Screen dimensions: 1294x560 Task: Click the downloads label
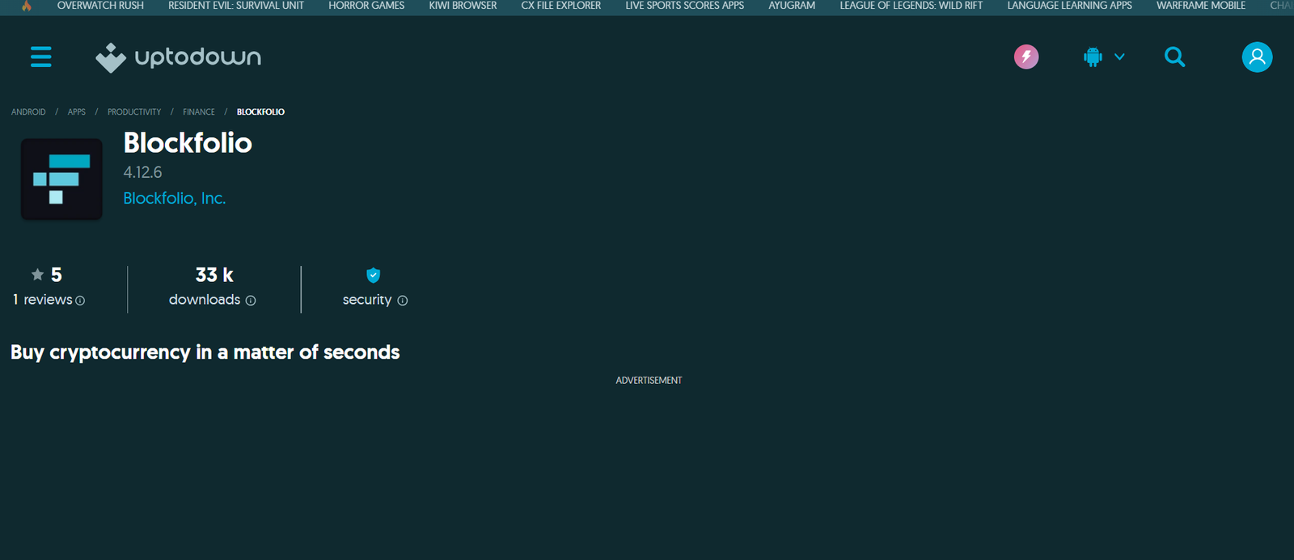point(205,300)
